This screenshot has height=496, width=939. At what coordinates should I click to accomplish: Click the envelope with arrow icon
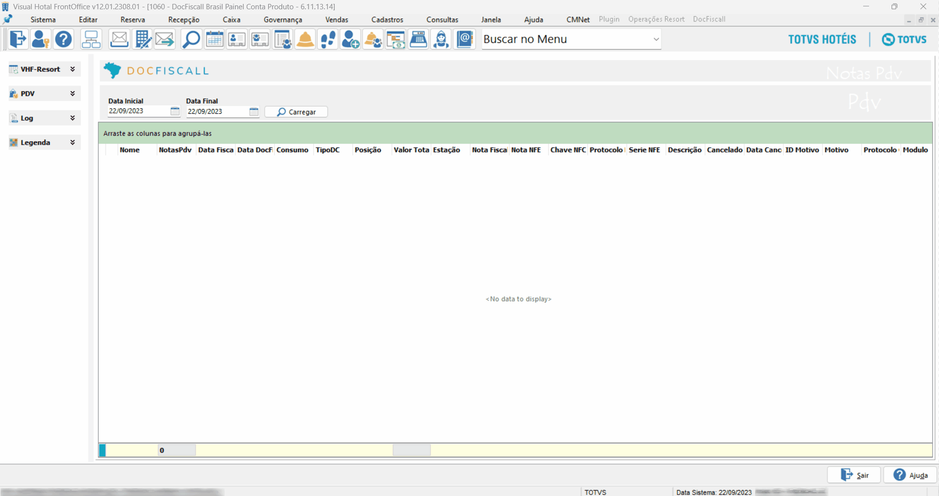point(165,39)
